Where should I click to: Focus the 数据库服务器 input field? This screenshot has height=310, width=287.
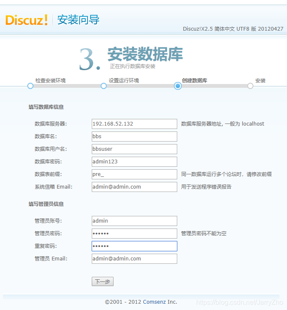click(134, 124)
